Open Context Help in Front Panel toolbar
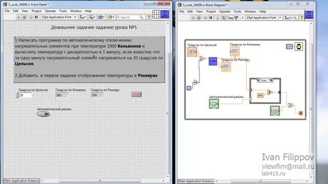This screenshot has height=184, width=328. [x=149, y=17]
